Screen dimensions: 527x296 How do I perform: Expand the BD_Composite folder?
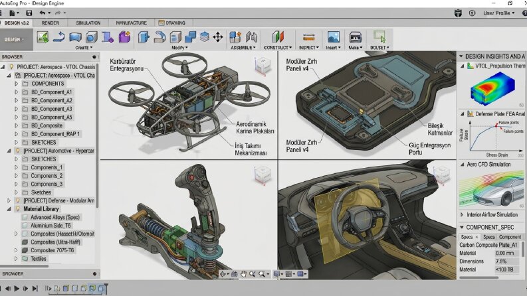(x=16, y=125)
